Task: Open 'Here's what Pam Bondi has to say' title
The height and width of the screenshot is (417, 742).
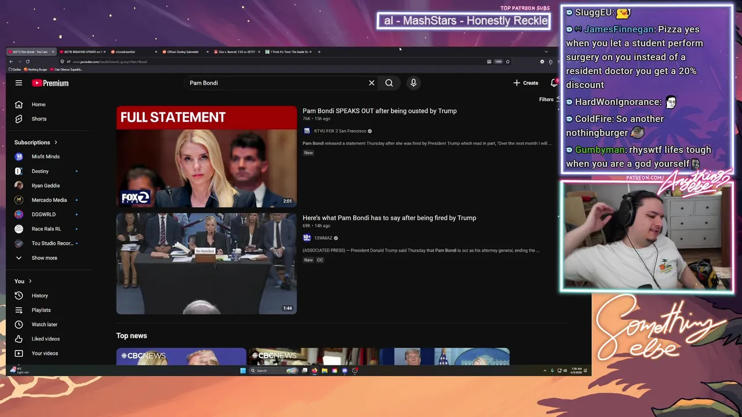Action: tap(389, 218)
